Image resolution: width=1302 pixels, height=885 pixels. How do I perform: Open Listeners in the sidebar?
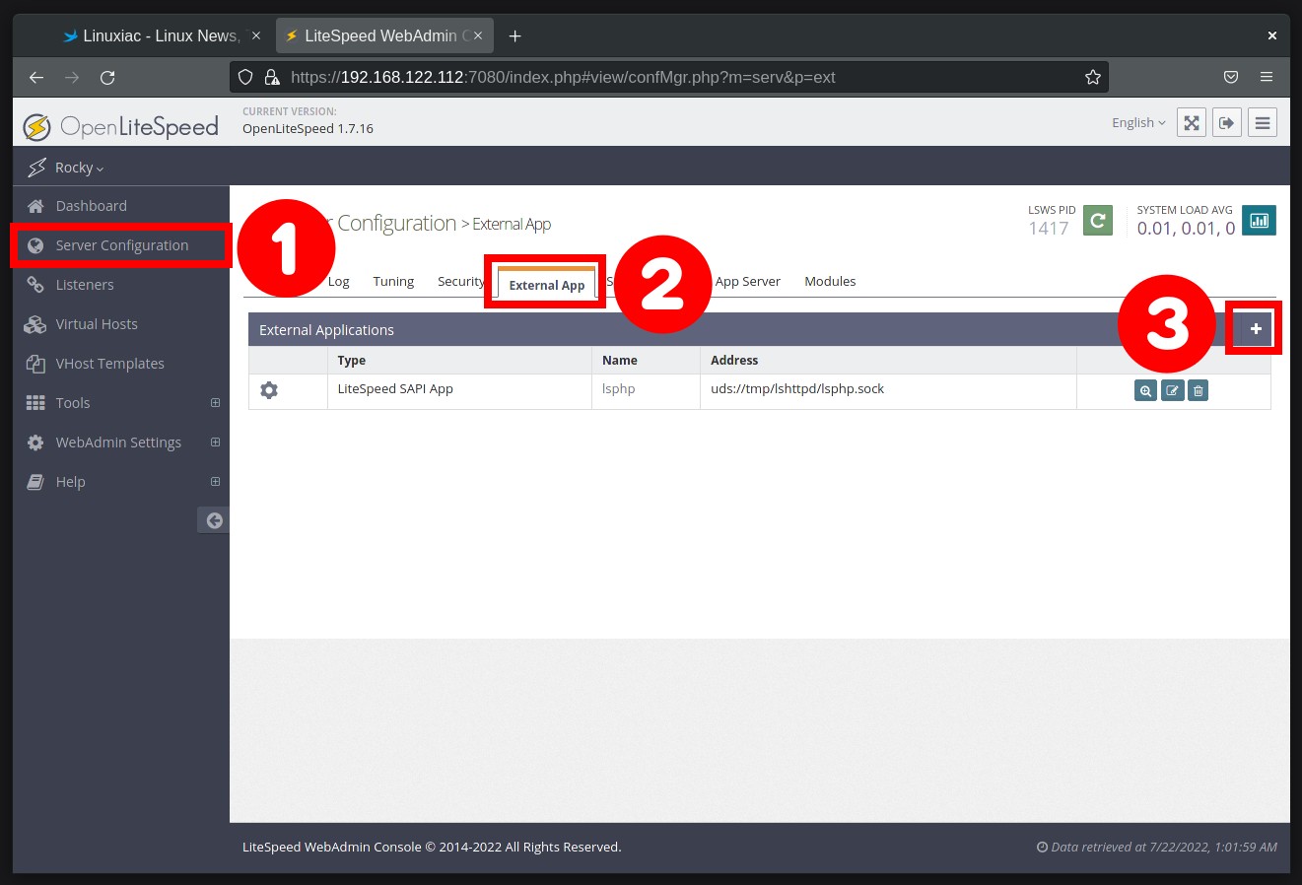(85, 285)
